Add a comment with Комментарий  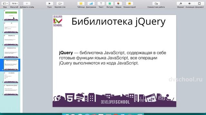coord(129,4)
